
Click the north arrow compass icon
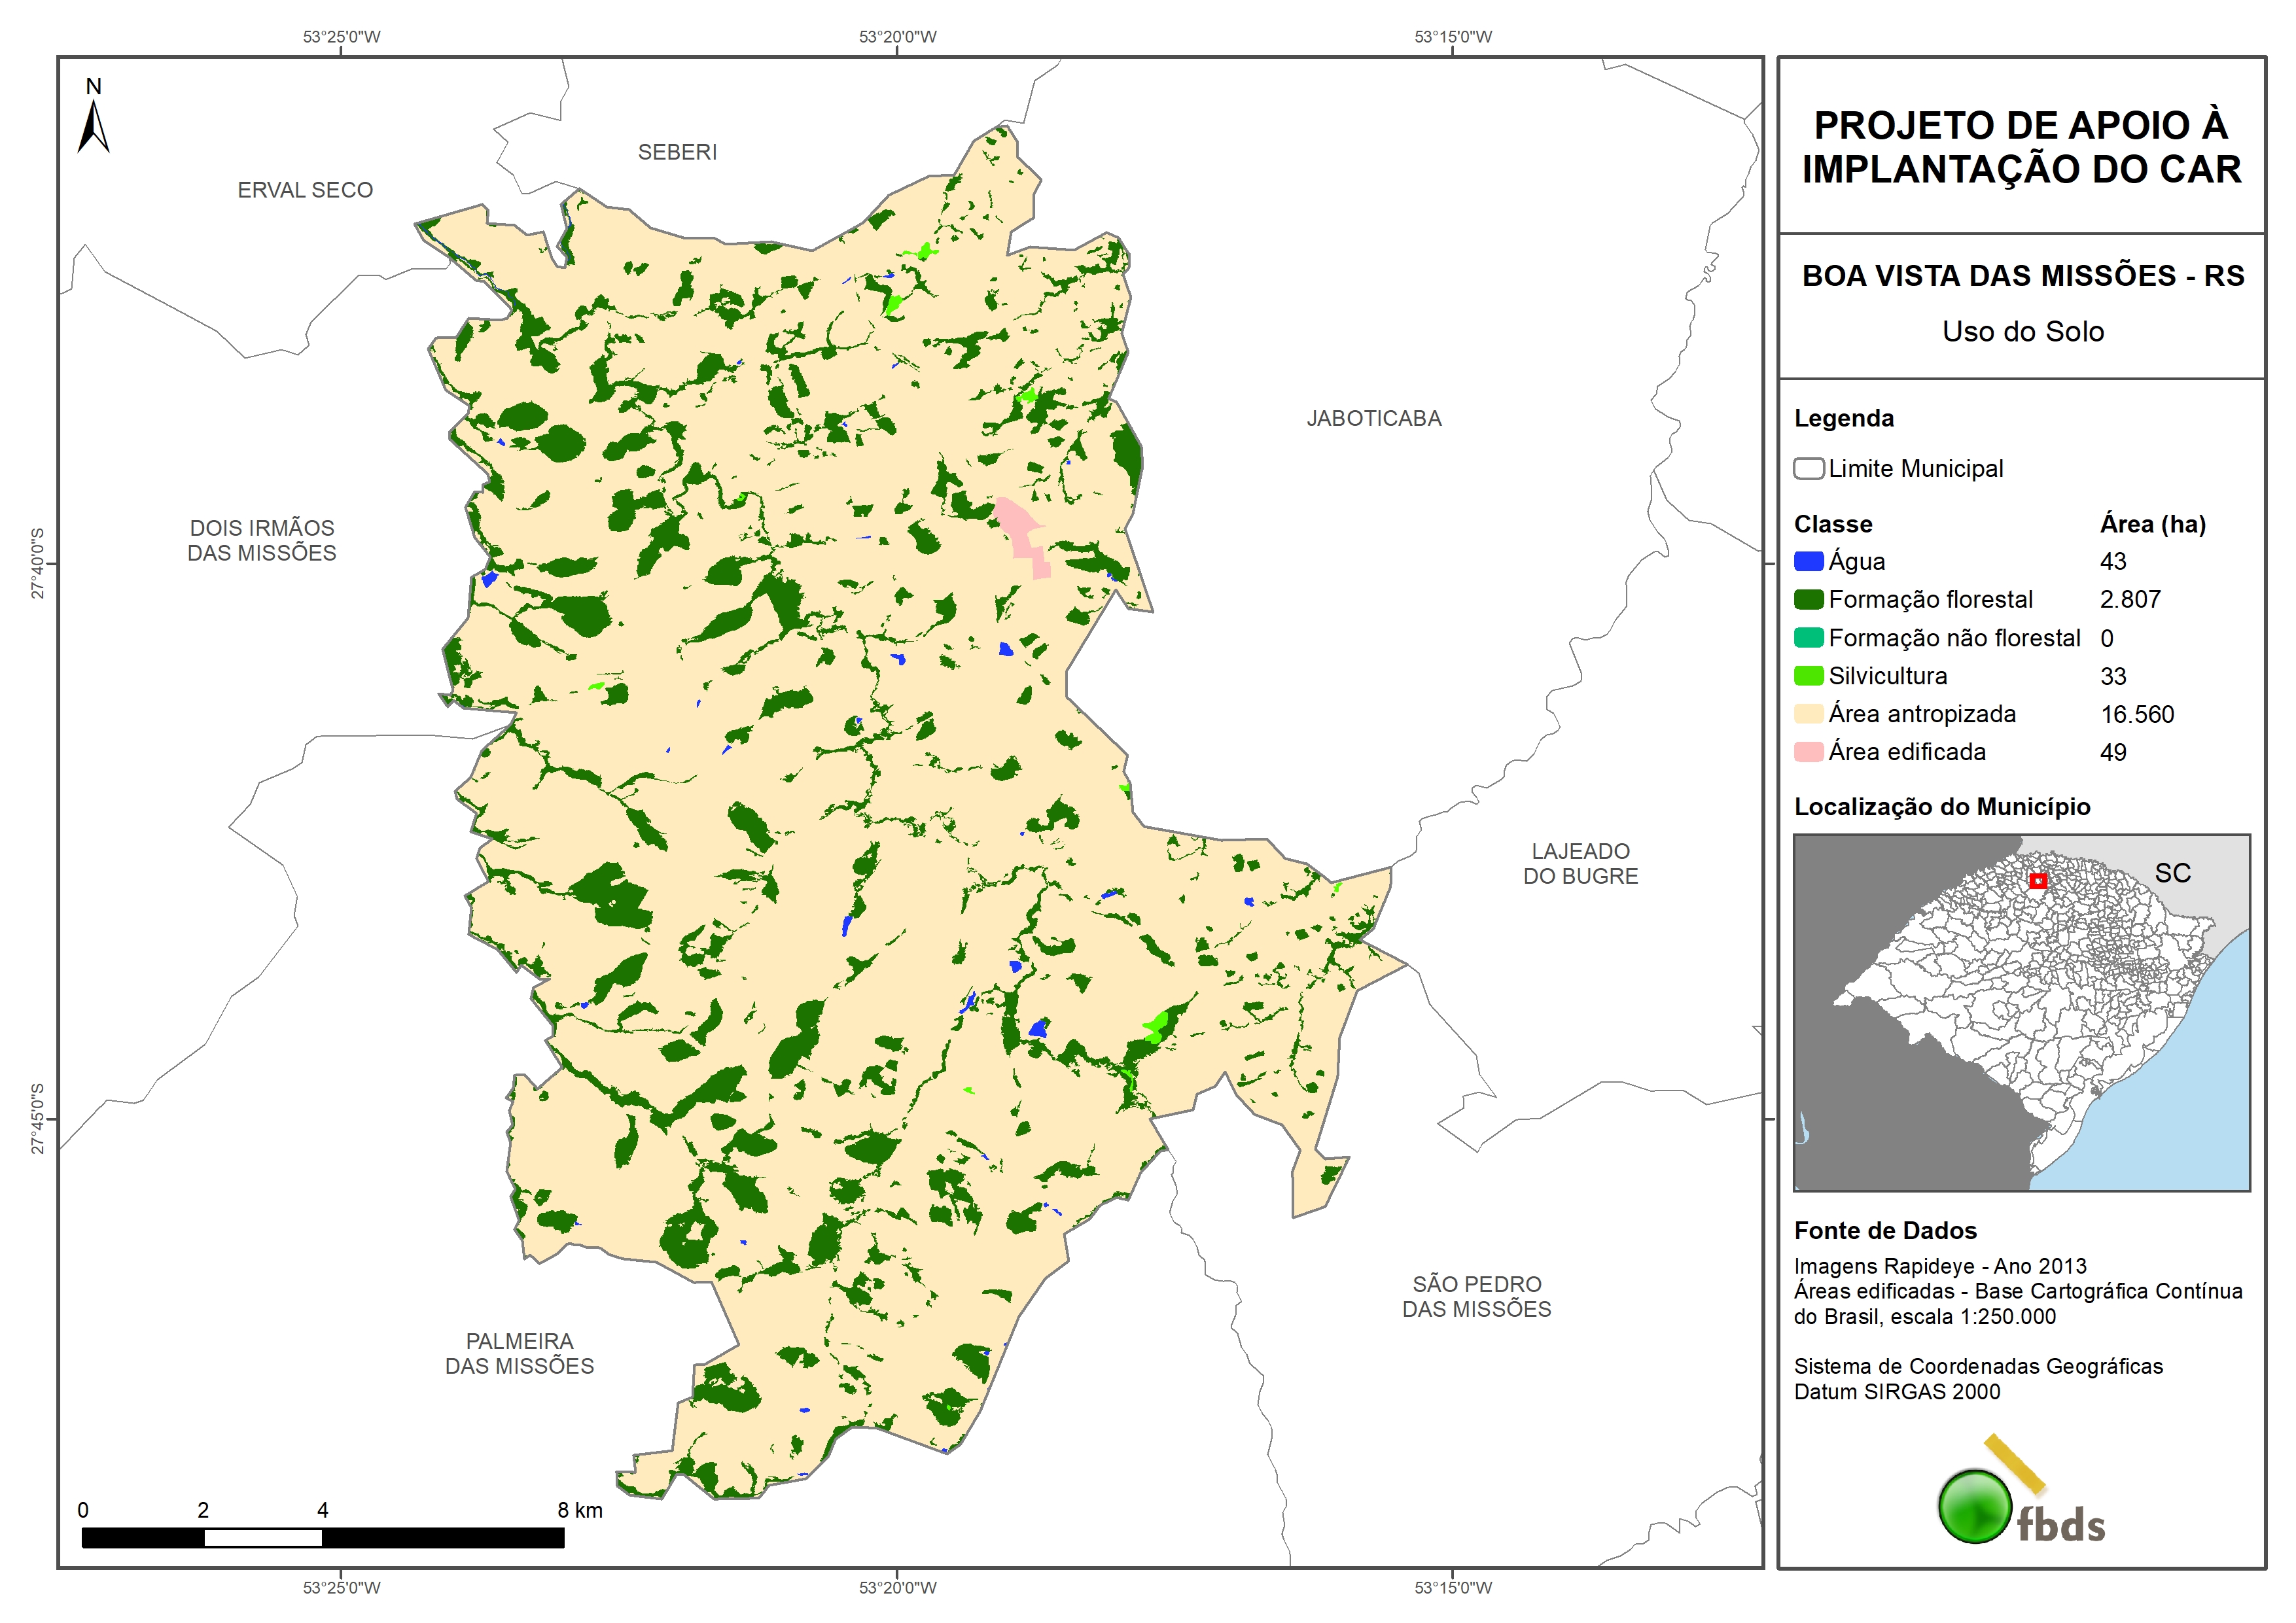(x=93, y=120)
